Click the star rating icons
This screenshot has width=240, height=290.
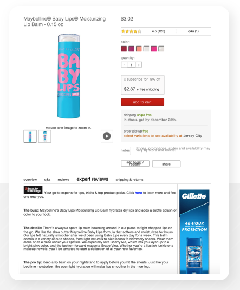(131, 31)
